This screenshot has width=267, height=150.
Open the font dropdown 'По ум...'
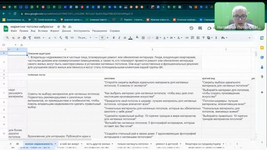85,38
